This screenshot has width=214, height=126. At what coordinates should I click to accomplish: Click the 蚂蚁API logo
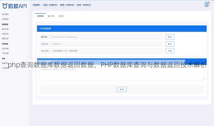point(14,6)
